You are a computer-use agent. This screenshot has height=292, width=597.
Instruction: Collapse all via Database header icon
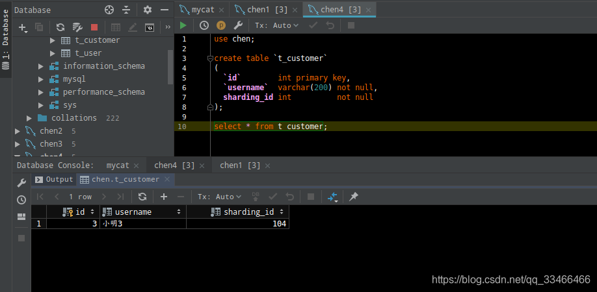coord(126,10)
